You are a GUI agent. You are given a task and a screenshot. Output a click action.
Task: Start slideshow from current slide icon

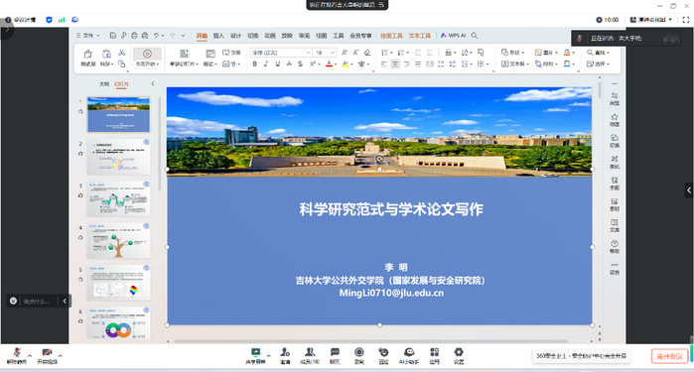click(147, 58)
